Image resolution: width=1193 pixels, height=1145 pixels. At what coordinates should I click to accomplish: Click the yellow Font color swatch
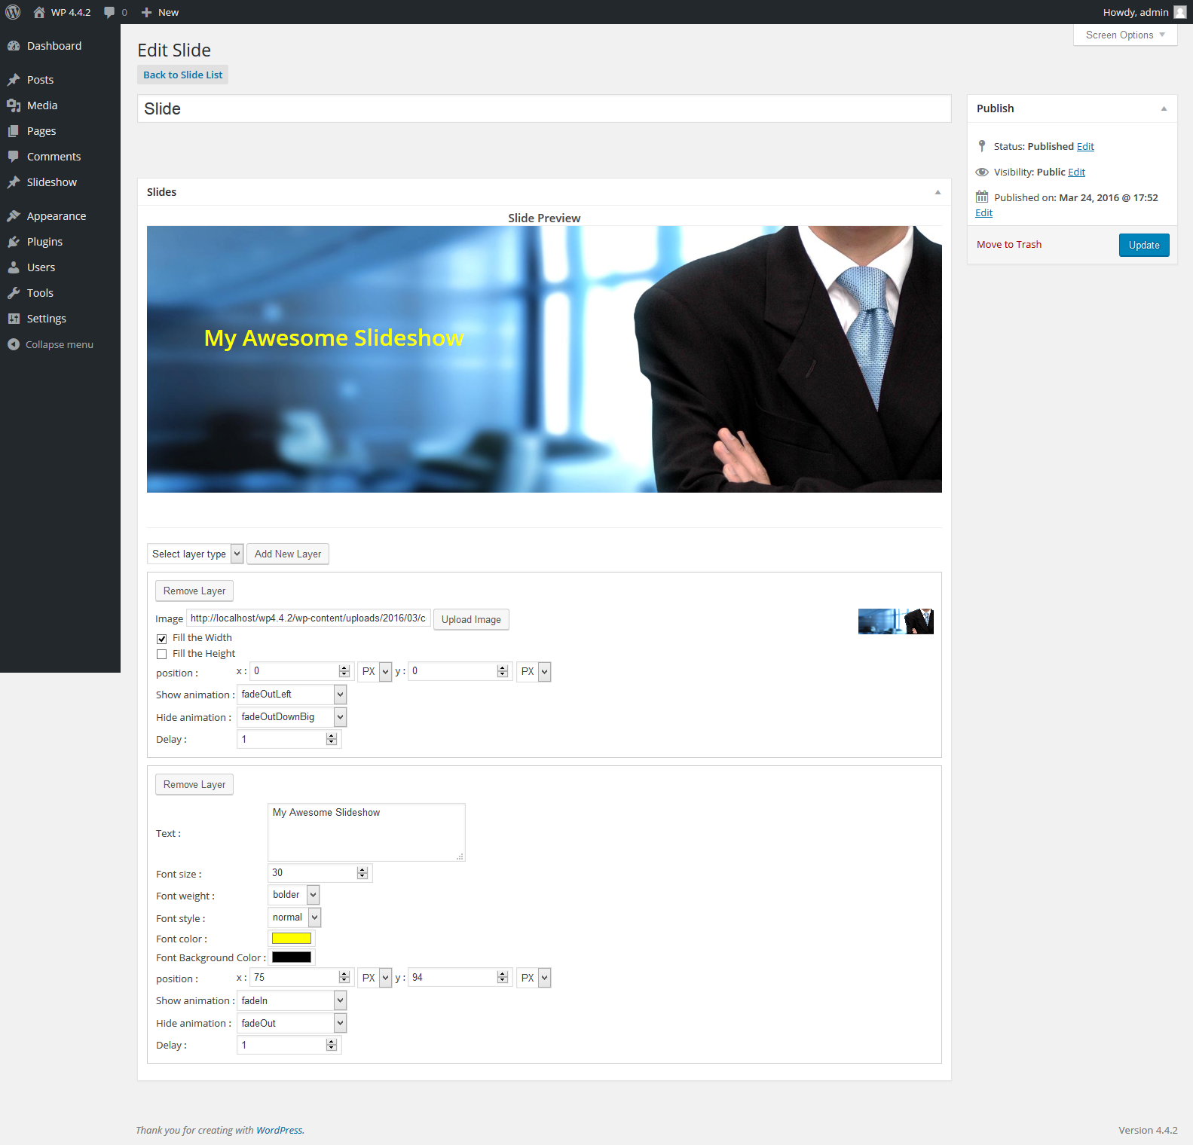tap(292, 939)
